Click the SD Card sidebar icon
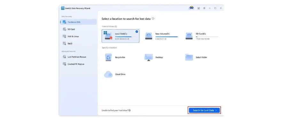Image resolution: width=306 pixels, height=127 pixels. 64,29
